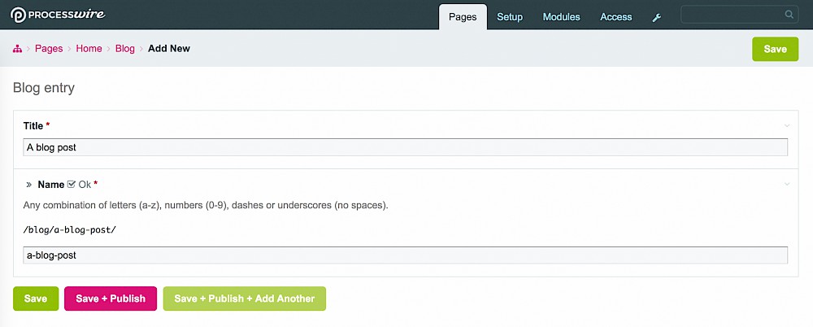Viewport: 813px width, 327px height.
Task: Collapse the Name field with its chevron
Action: (786, 185)
